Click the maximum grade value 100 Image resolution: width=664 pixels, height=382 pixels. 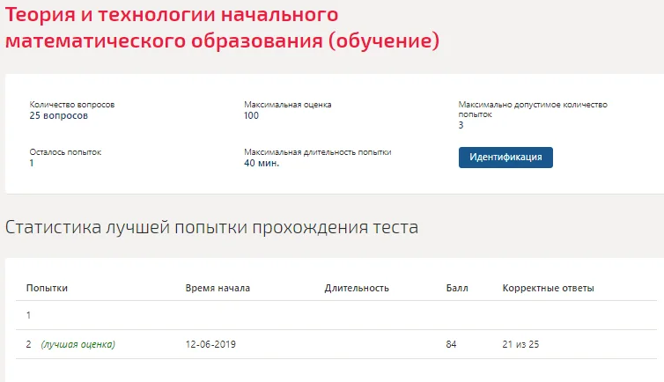(251, 115)
